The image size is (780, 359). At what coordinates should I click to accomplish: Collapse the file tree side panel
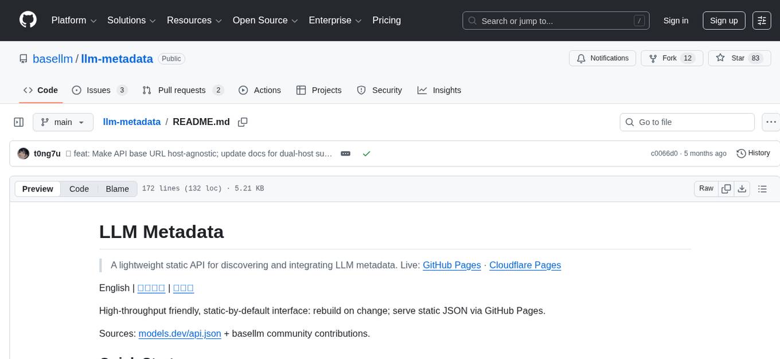(x=18, y=122)
